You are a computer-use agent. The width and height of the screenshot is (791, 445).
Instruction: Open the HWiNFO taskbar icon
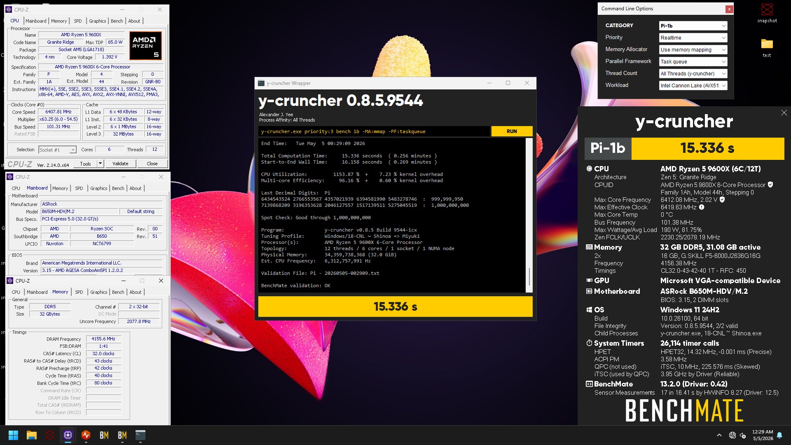[x=86, y=435]
